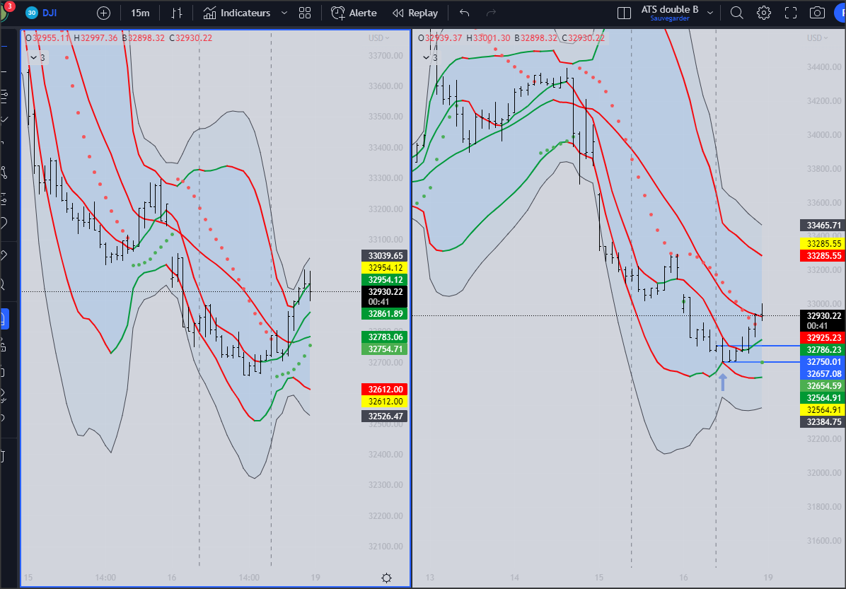The height and width of the screenshot is (589, 846).
Task: Click the ATS double B layout name
Action: 670,9
